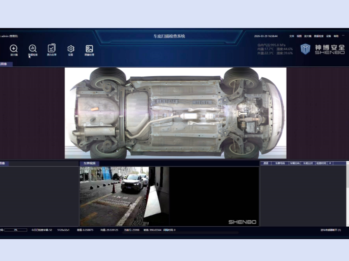The height and width of the screenshot is (261, 349).
Task: Click the 外温:22.3℃ temperature reading
Action: coord(265,53)
